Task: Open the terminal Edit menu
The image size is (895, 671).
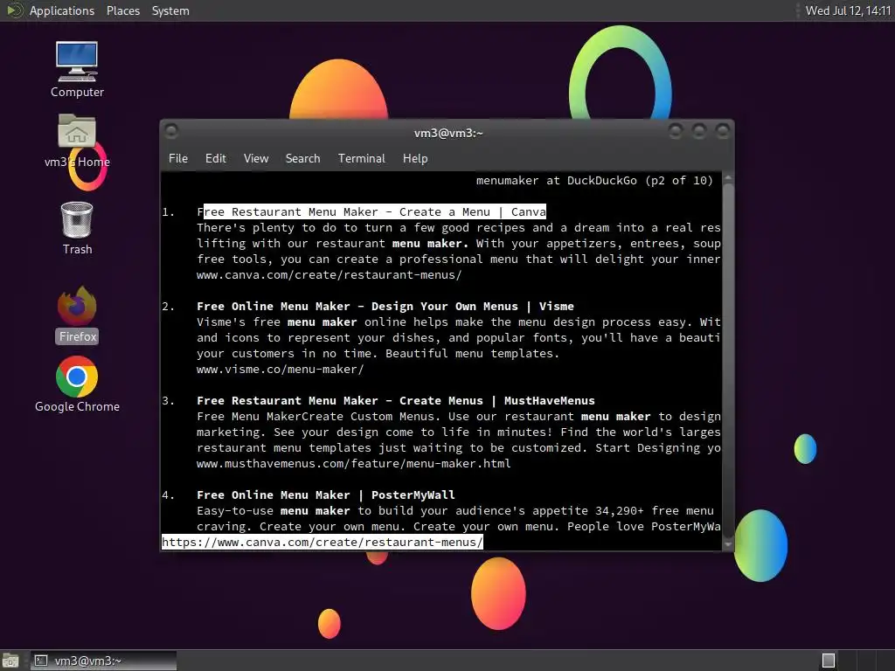Action: point(215,159)
